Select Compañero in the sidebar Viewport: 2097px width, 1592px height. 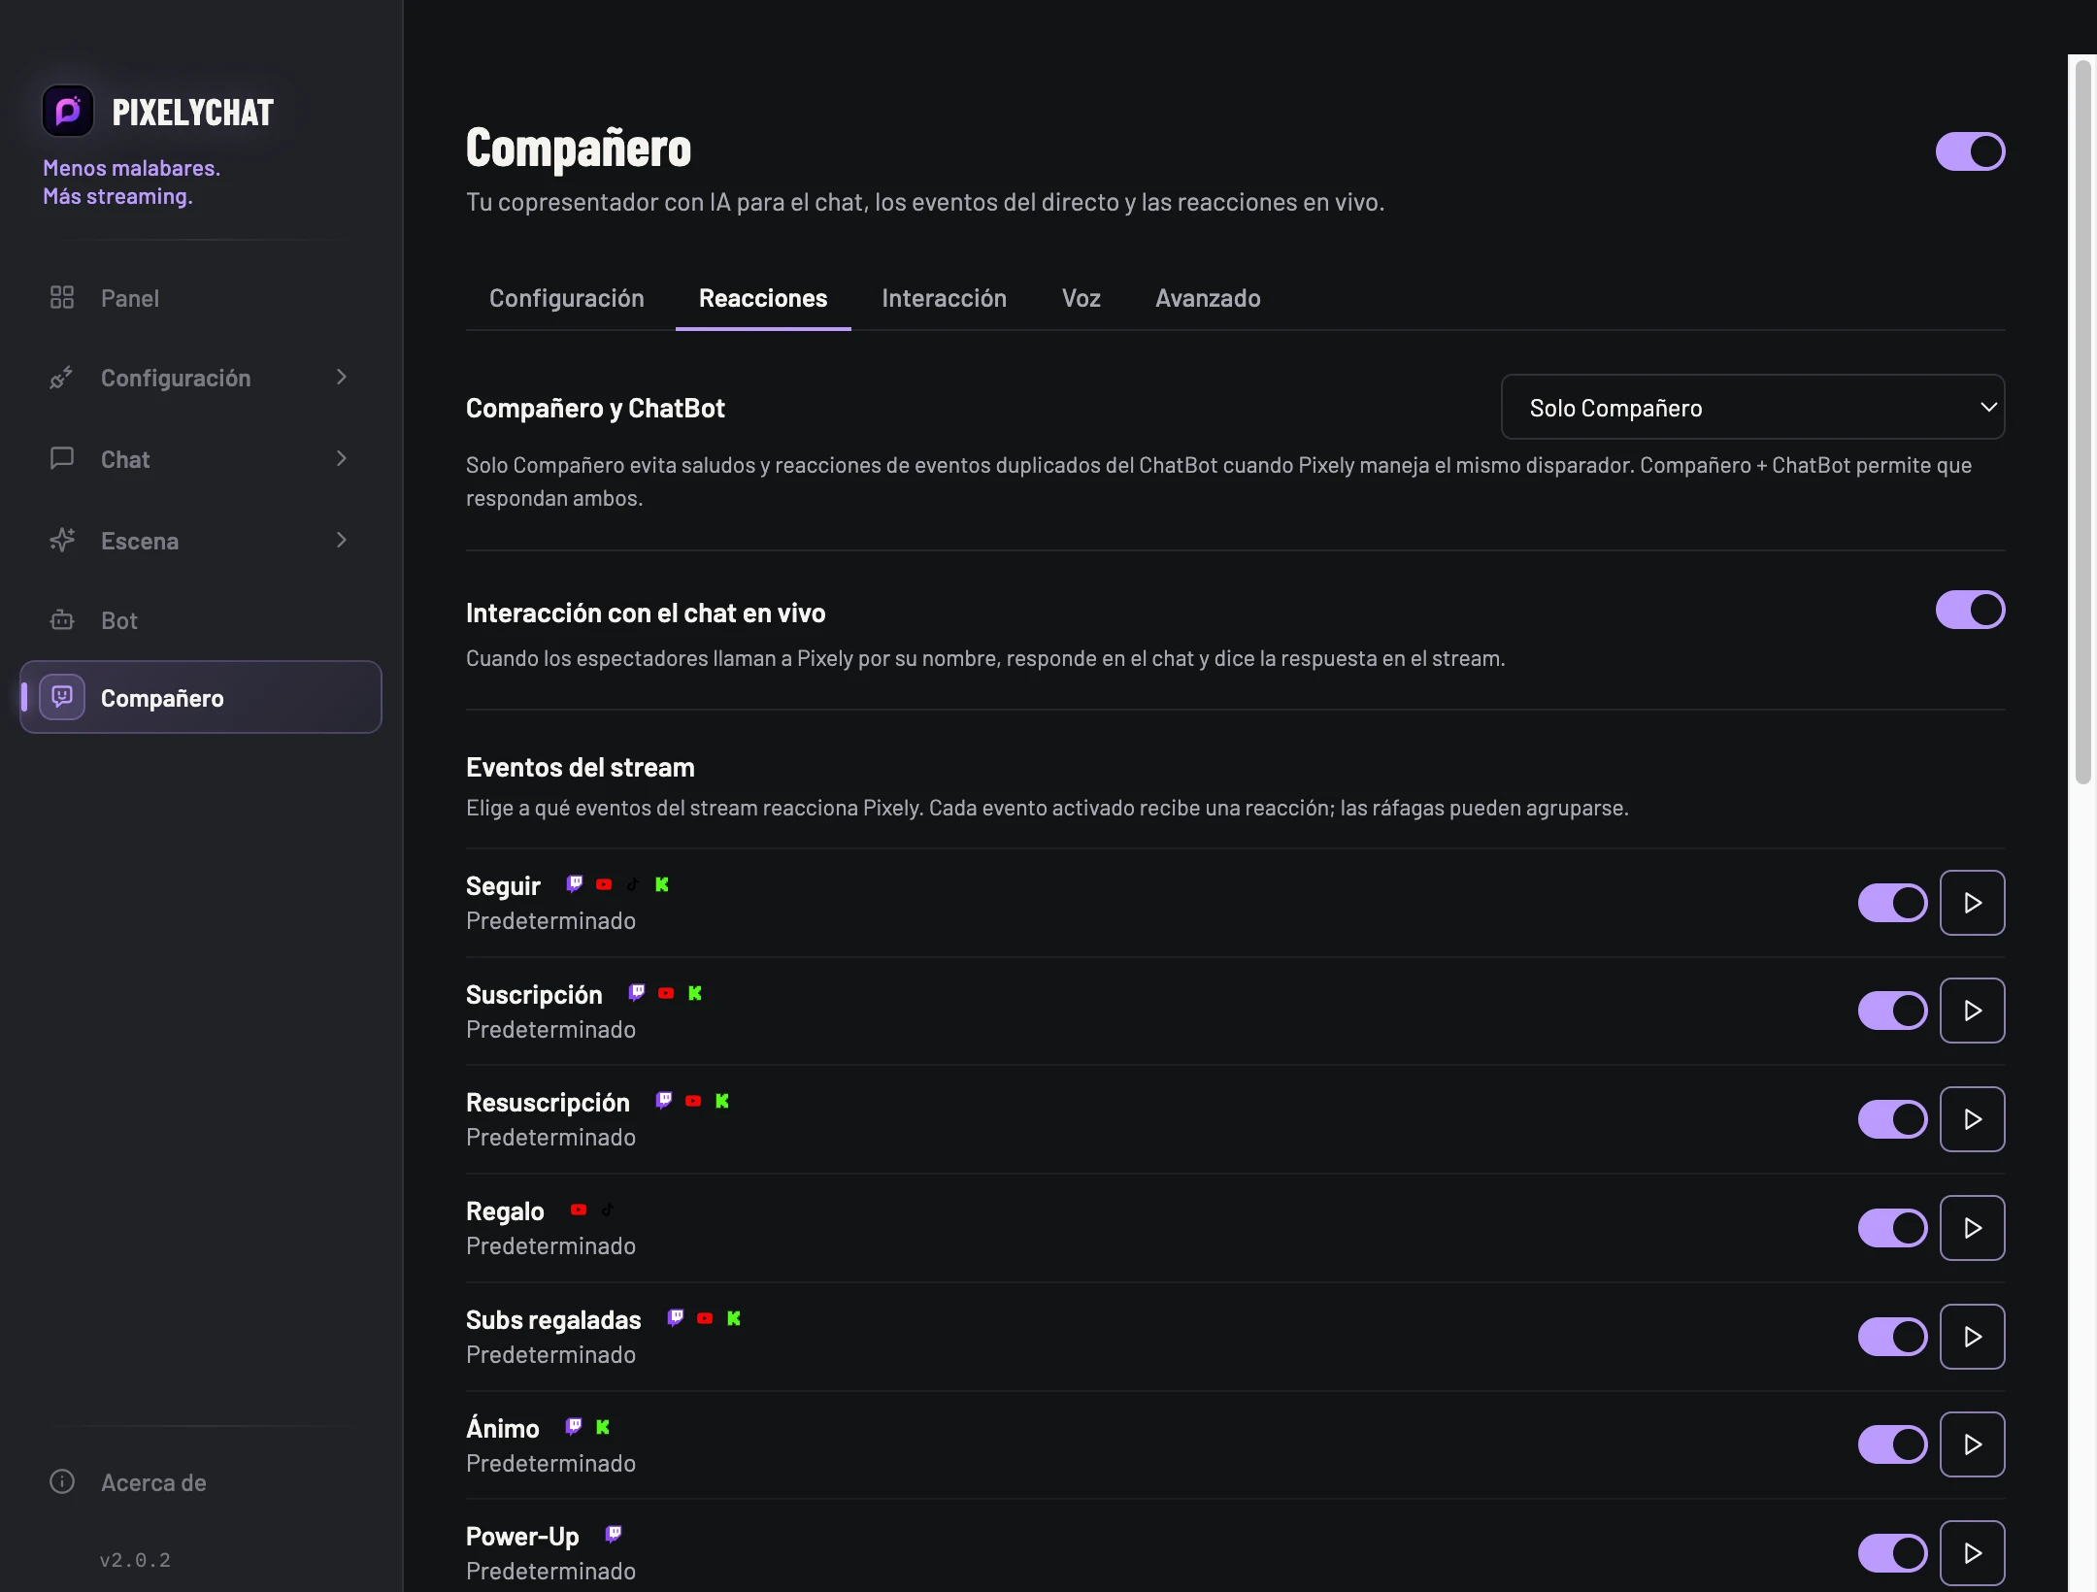pyautogui.click(x=201, y=697)
